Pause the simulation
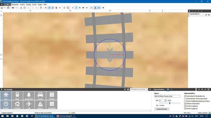211x118 pixels. pos(73,8)
